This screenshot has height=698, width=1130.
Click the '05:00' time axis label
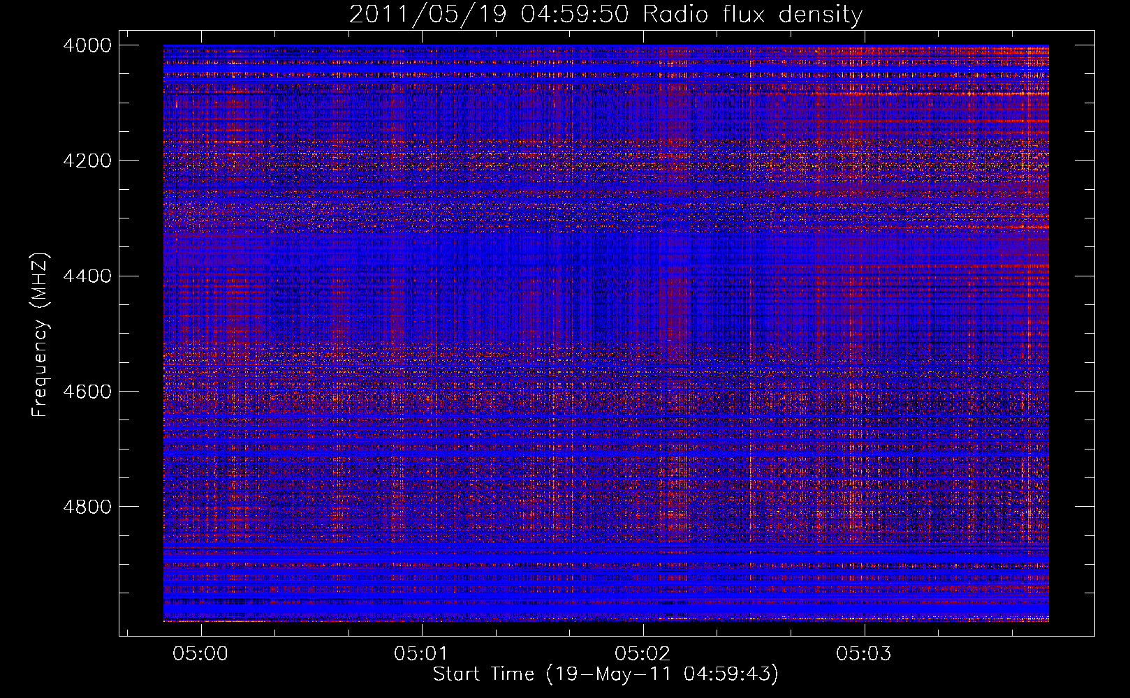pos(201,654)
